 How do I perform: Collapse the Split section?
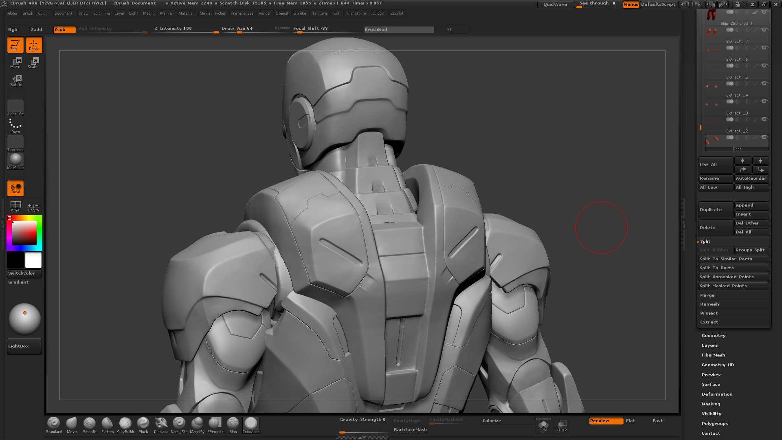tap(705, 242)
